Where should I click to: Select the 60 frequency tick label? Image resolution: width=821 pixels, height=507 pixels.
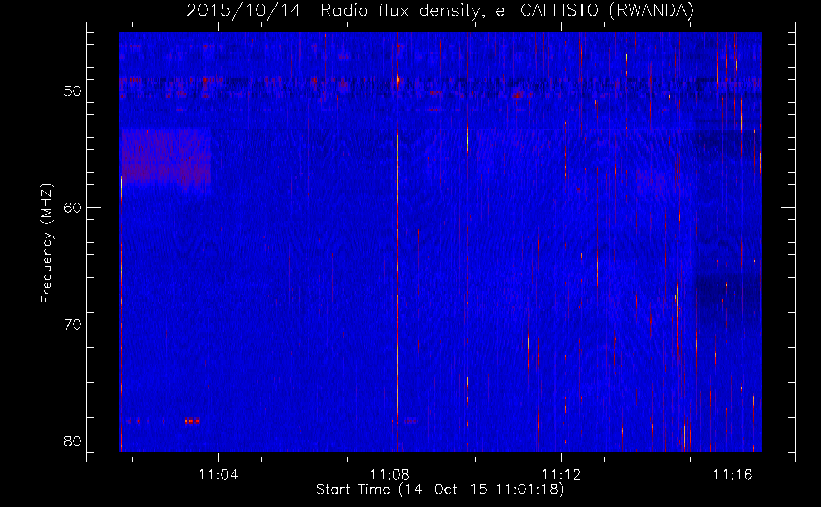pyautogui.click(x=73, y=208)
